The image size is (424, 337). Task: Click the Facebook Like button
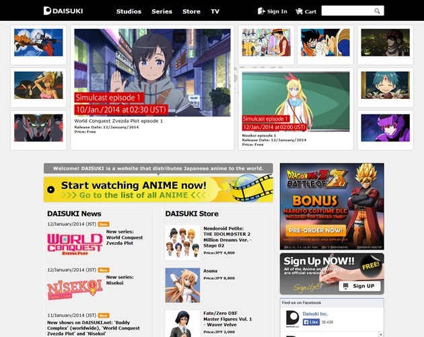(x=311, y=322)
